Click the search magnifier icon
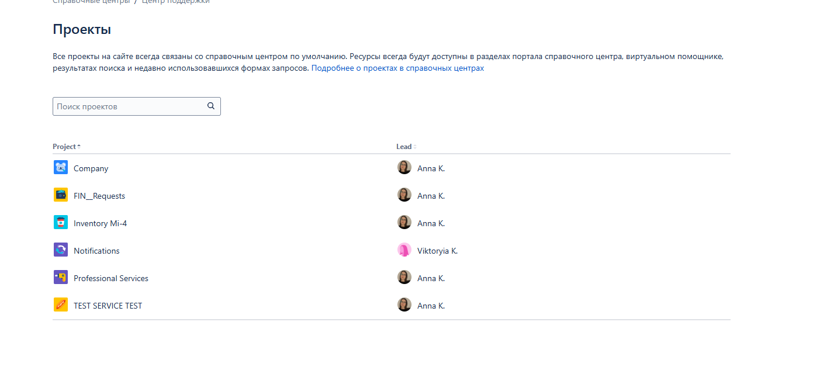 click(211, 106)
